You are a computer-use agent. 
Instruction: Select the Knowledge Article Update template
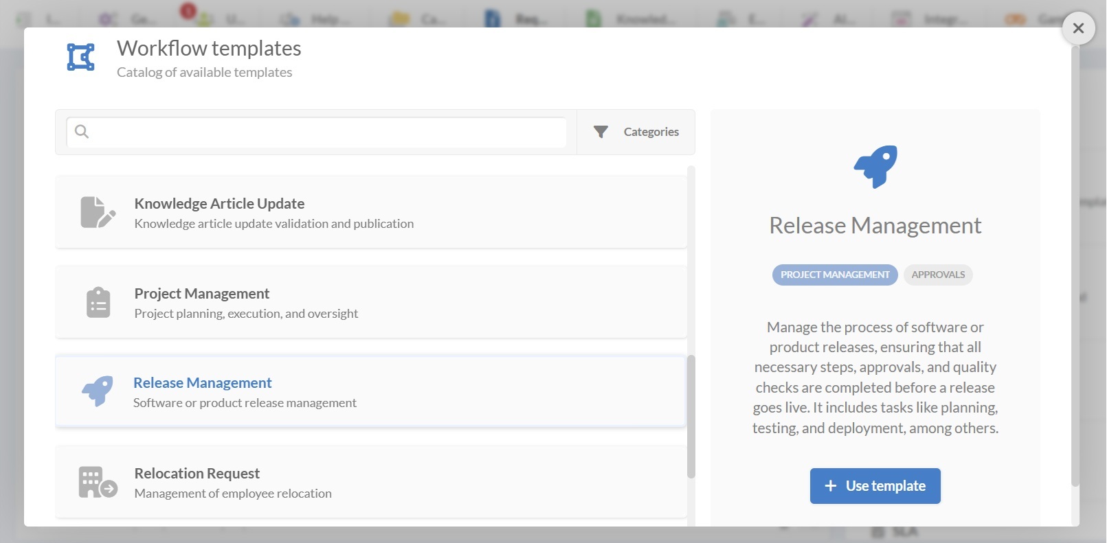point(371,212)
